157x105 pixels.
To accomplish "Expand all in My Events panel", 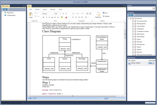I will coord(4,9).
